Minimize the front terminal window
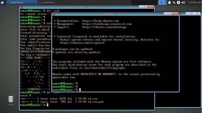This screenshot has height=113, width=202. pos(166,13)
